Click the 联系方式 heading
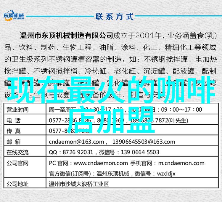This screenshot has height=202, width=222. click(x=114, y=17)
